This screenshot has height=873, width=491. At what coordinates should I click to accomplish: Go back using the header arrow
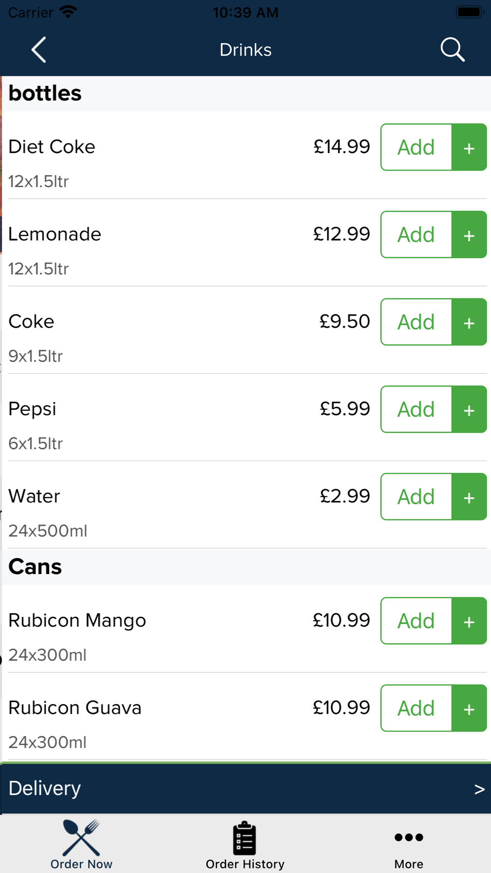pyautogui.click(x=39, y=50)
